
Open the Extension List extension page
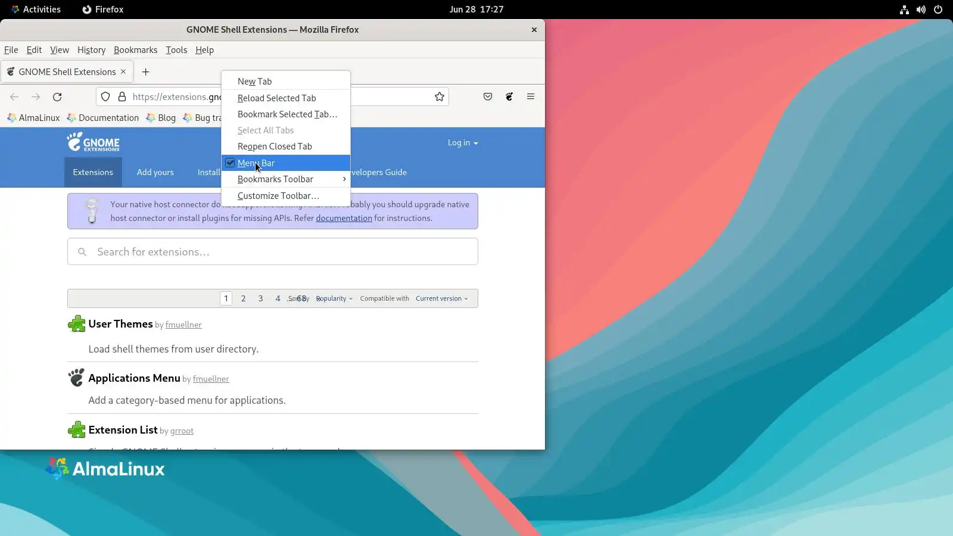pyautogui.click(x=123, y=430)
